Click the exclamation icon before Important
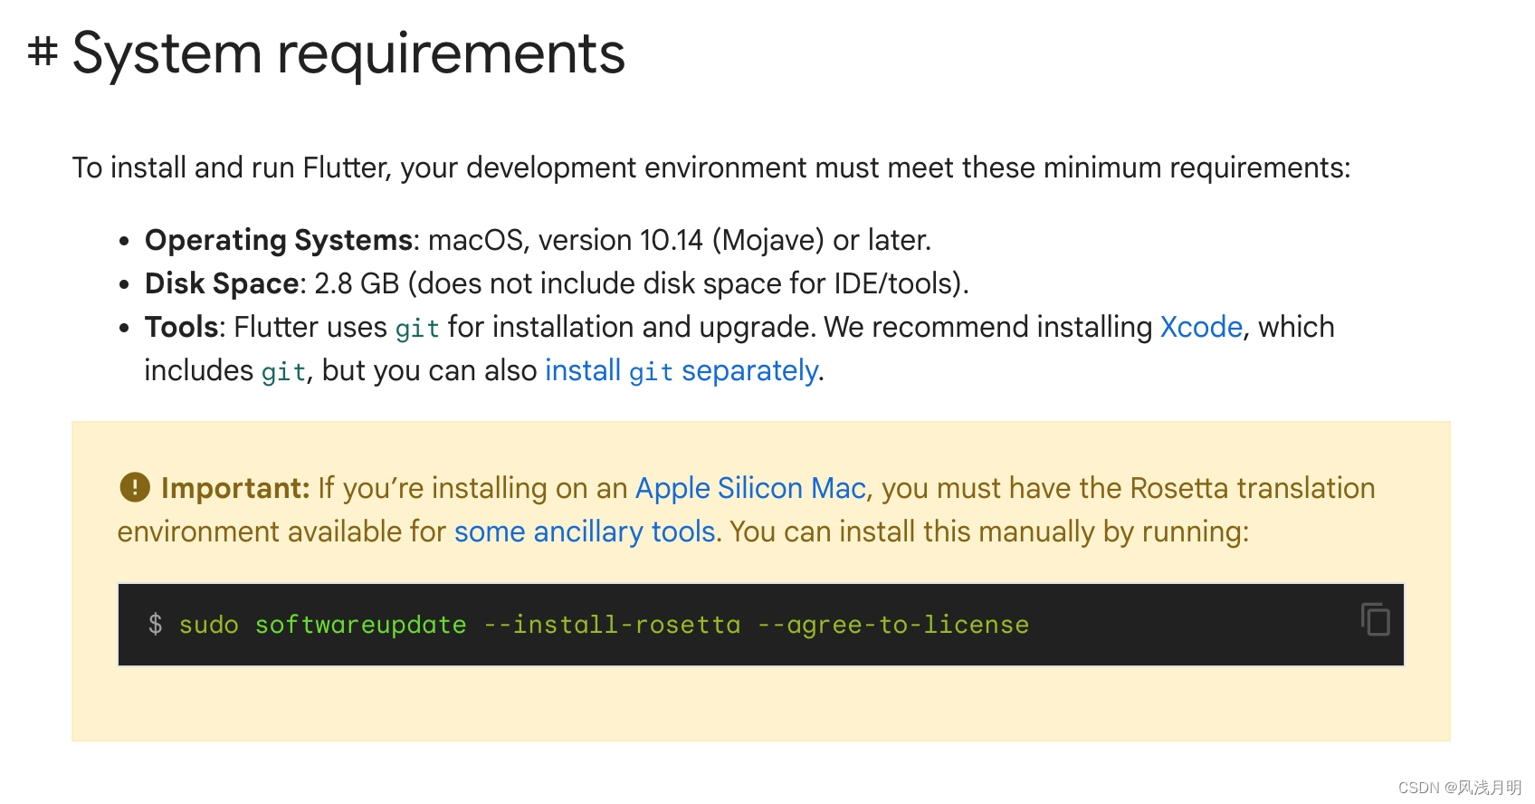Image resolution: width=1535 pixels, height=804 pixels. click(x=135, y=487)
